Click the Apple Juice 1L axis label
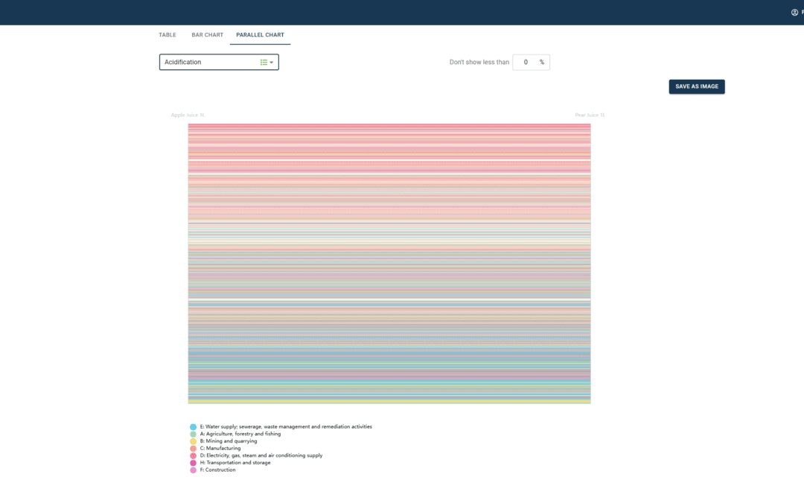This screenshot has height=503, width=804. tap(188, 116)
